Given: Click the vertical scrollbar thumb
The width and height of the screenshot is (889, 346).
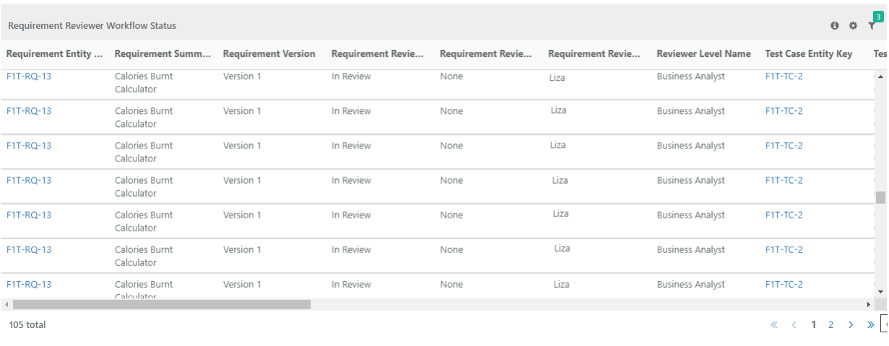Looking at the screenshot, I should pos(880,198).
